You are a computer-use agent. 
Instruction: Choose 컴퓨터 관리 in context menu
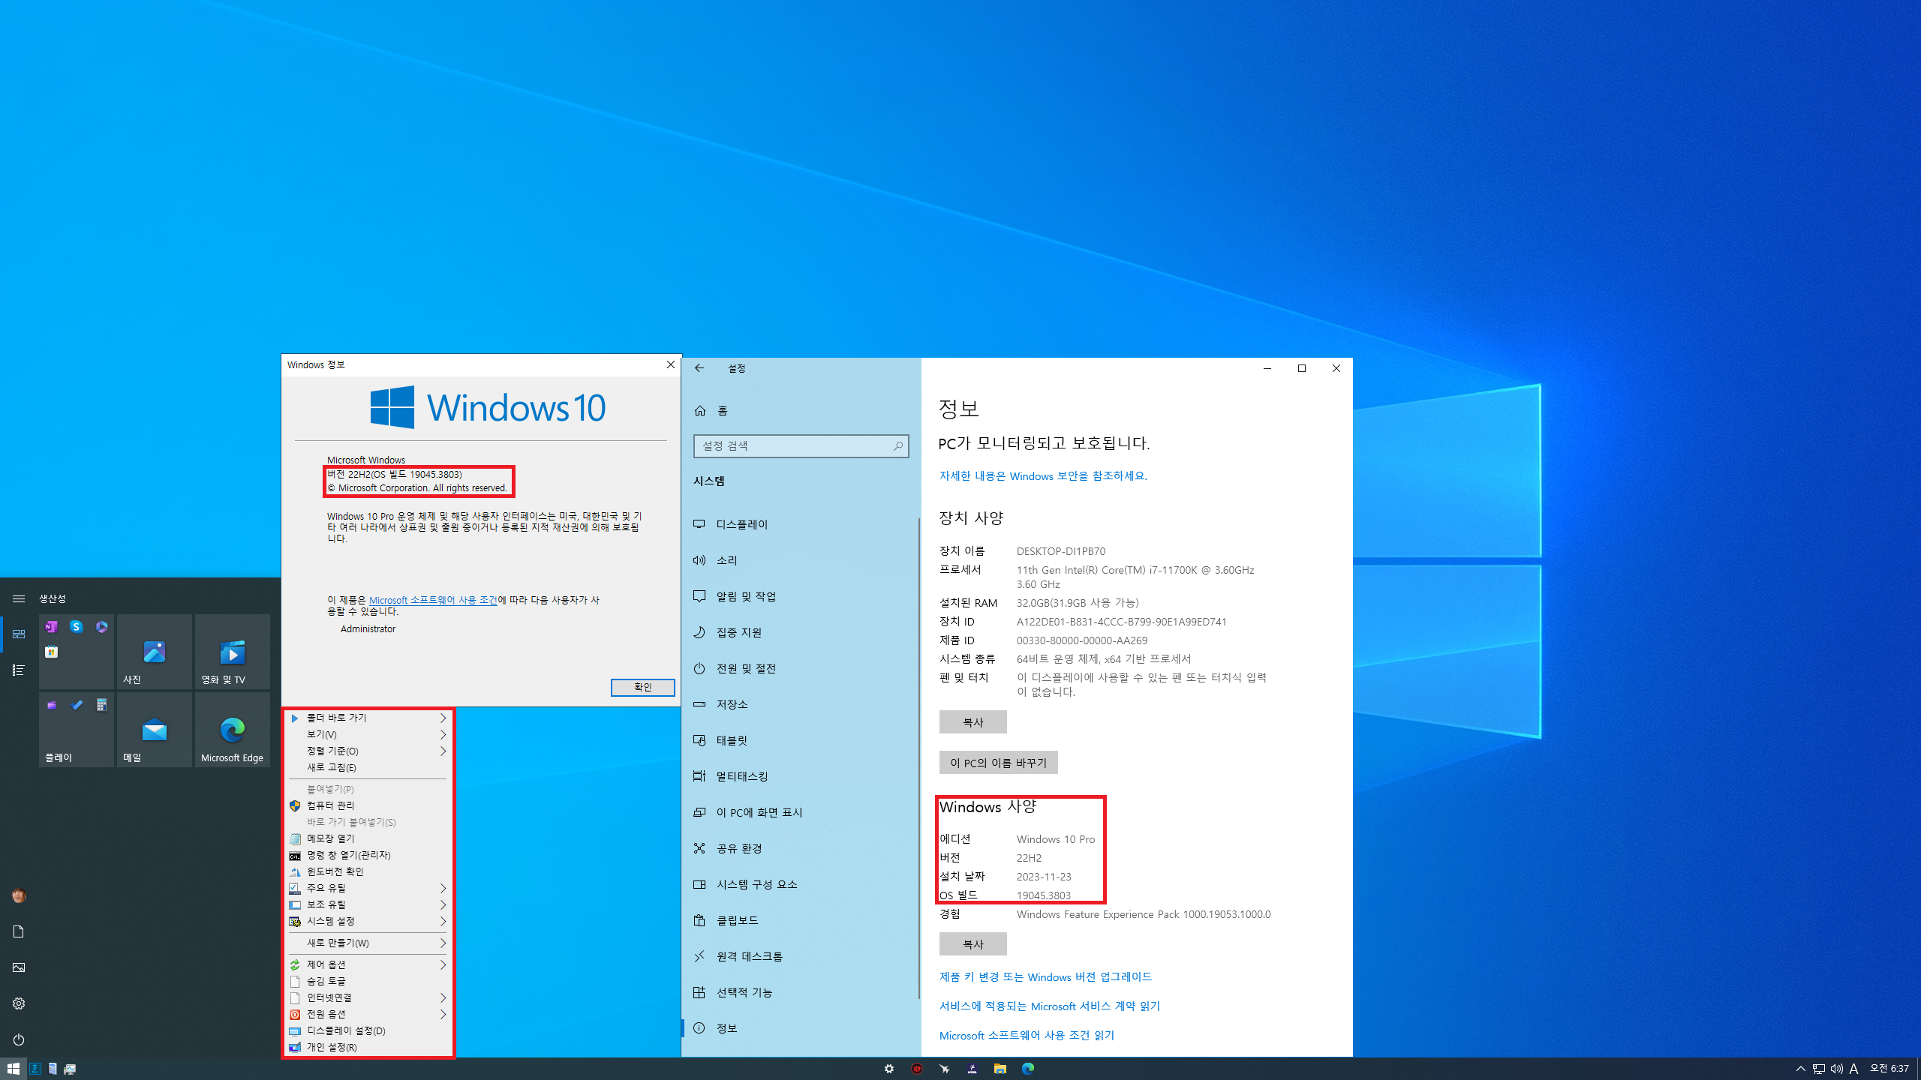(368, 805)
